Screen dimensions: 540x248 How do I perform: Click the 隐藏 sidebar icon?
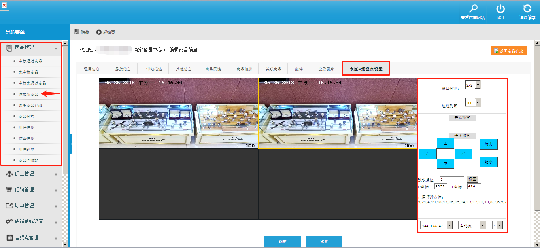coord(76,32)
